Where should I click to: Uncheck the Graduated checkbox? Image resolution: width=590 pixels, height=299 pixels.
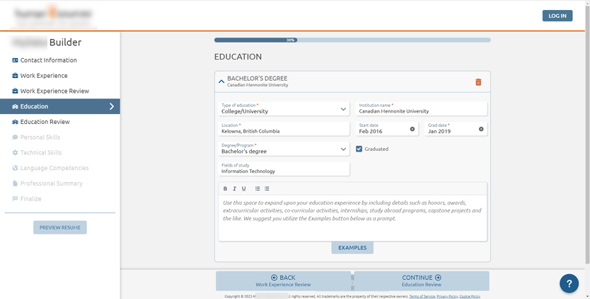[359, 149]
